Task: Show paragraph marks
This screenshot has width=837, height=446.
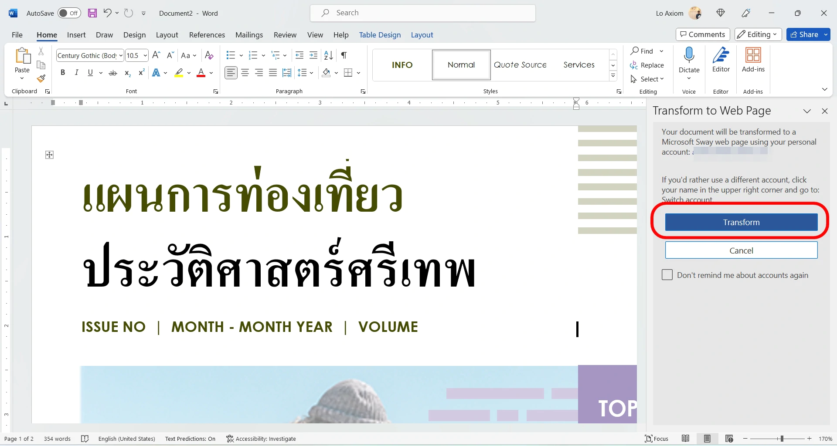Action: (344, 55)
